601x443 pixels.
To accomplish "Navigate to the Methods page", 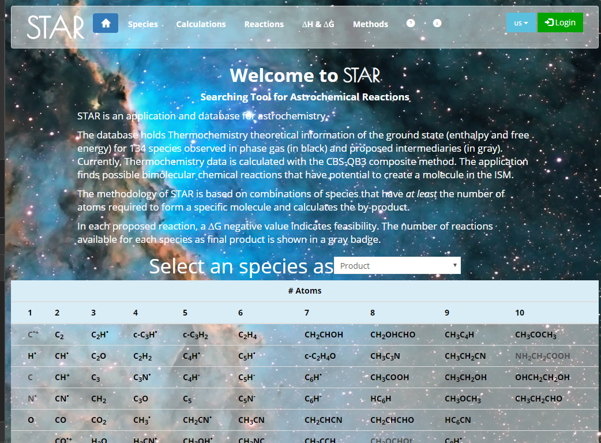I will pyautogui.click(x=370, y=24).
